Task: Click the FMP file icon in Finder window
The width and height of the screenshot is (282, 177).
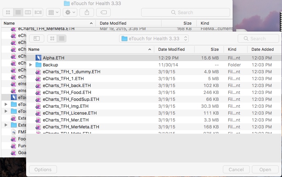Action: coord(14,132)
